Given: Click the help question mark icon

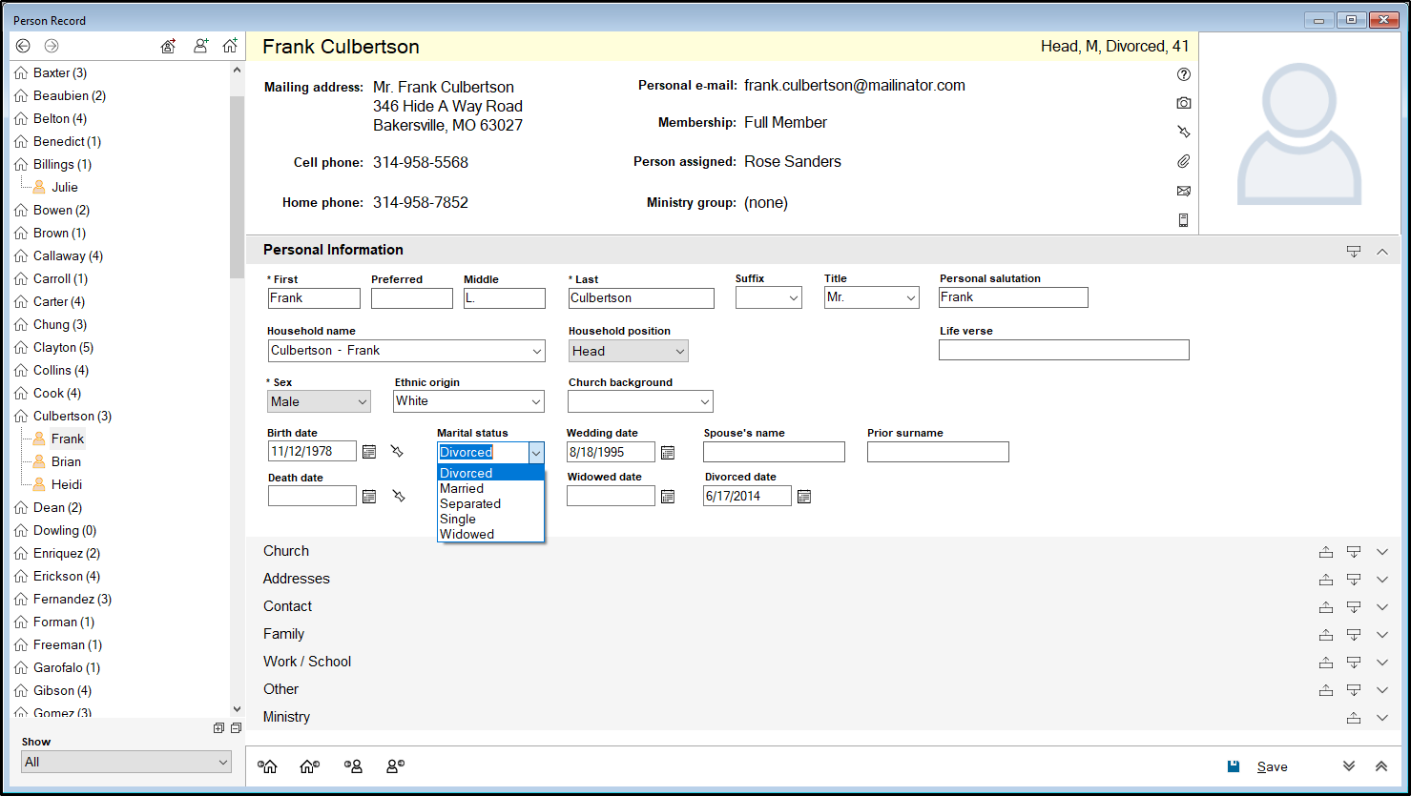Looking at the screenshot, I should [1183, 74].
